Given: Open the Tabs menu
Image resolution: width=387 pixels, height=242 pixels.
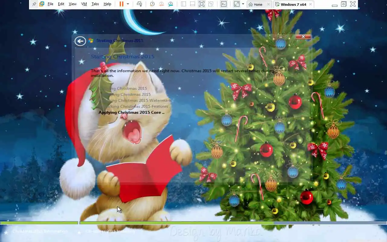Looking at the screenshot, I should (95, 4).
